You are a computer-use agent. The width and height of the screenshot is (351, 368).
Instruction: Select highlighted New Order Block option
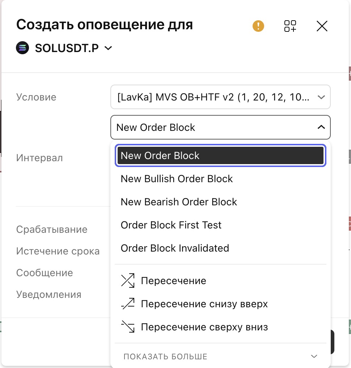pyautogui.click(x=220, y=155)
